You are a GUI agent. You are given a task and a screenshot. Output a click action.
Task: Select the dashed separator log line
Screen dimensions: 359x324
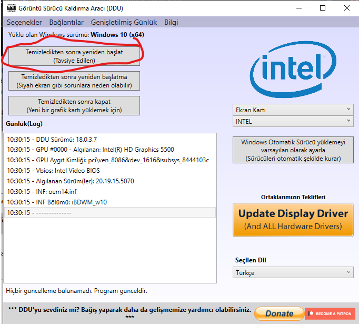(110, 212)
